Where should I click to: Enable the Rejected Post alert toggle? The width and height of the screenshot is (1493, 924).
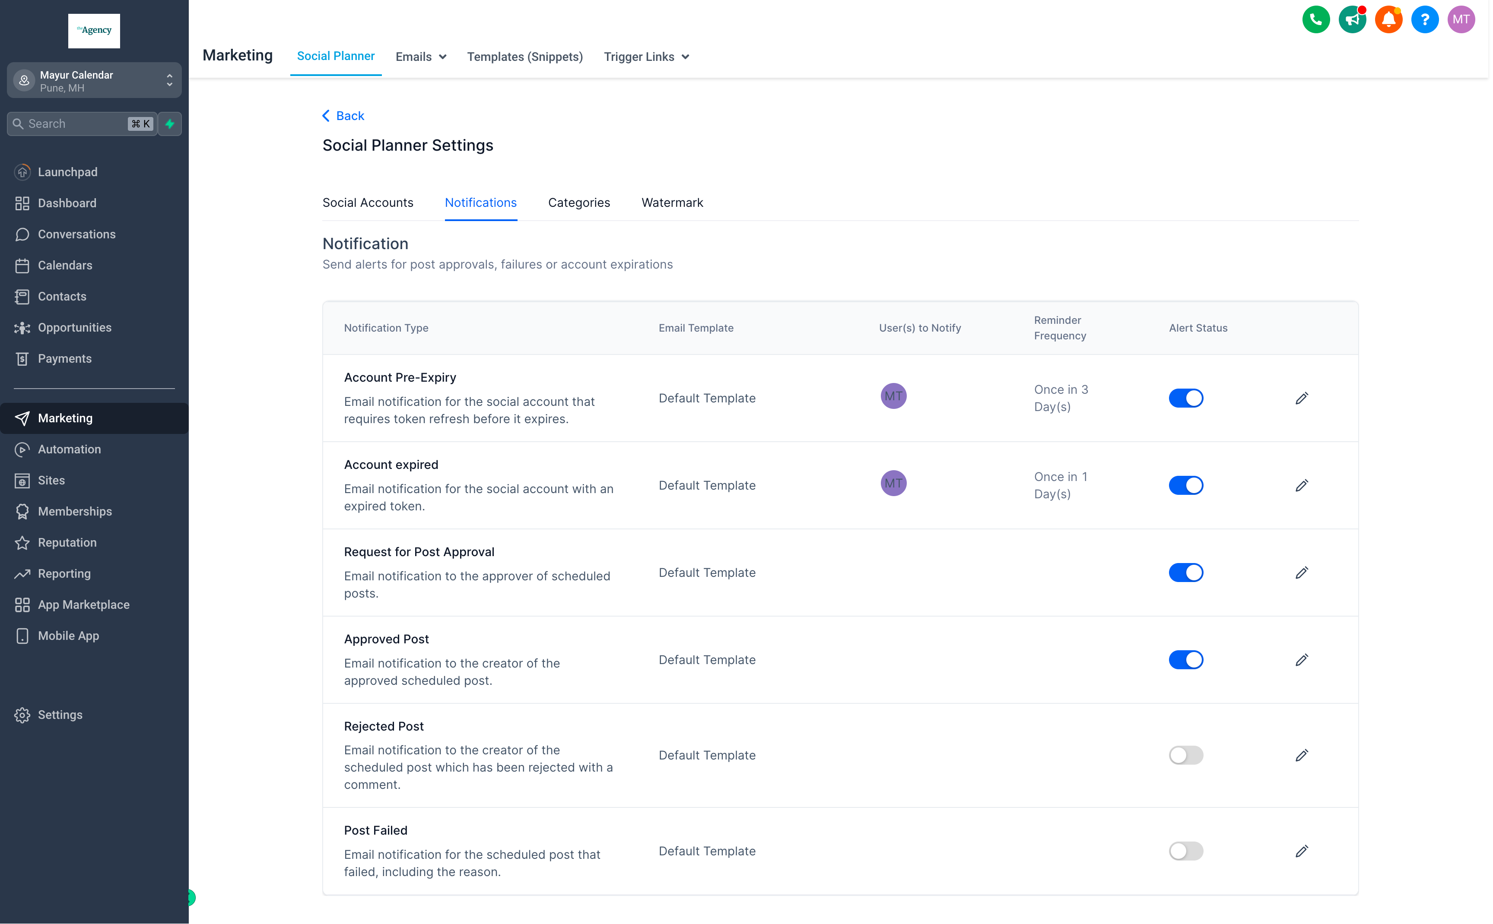tap(1185, 755)
